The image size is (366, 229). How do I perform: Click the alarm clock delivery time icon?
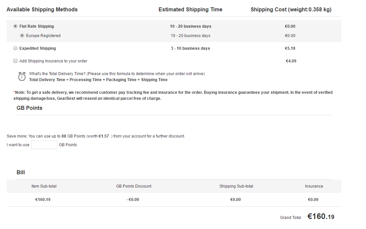[22, 76]
